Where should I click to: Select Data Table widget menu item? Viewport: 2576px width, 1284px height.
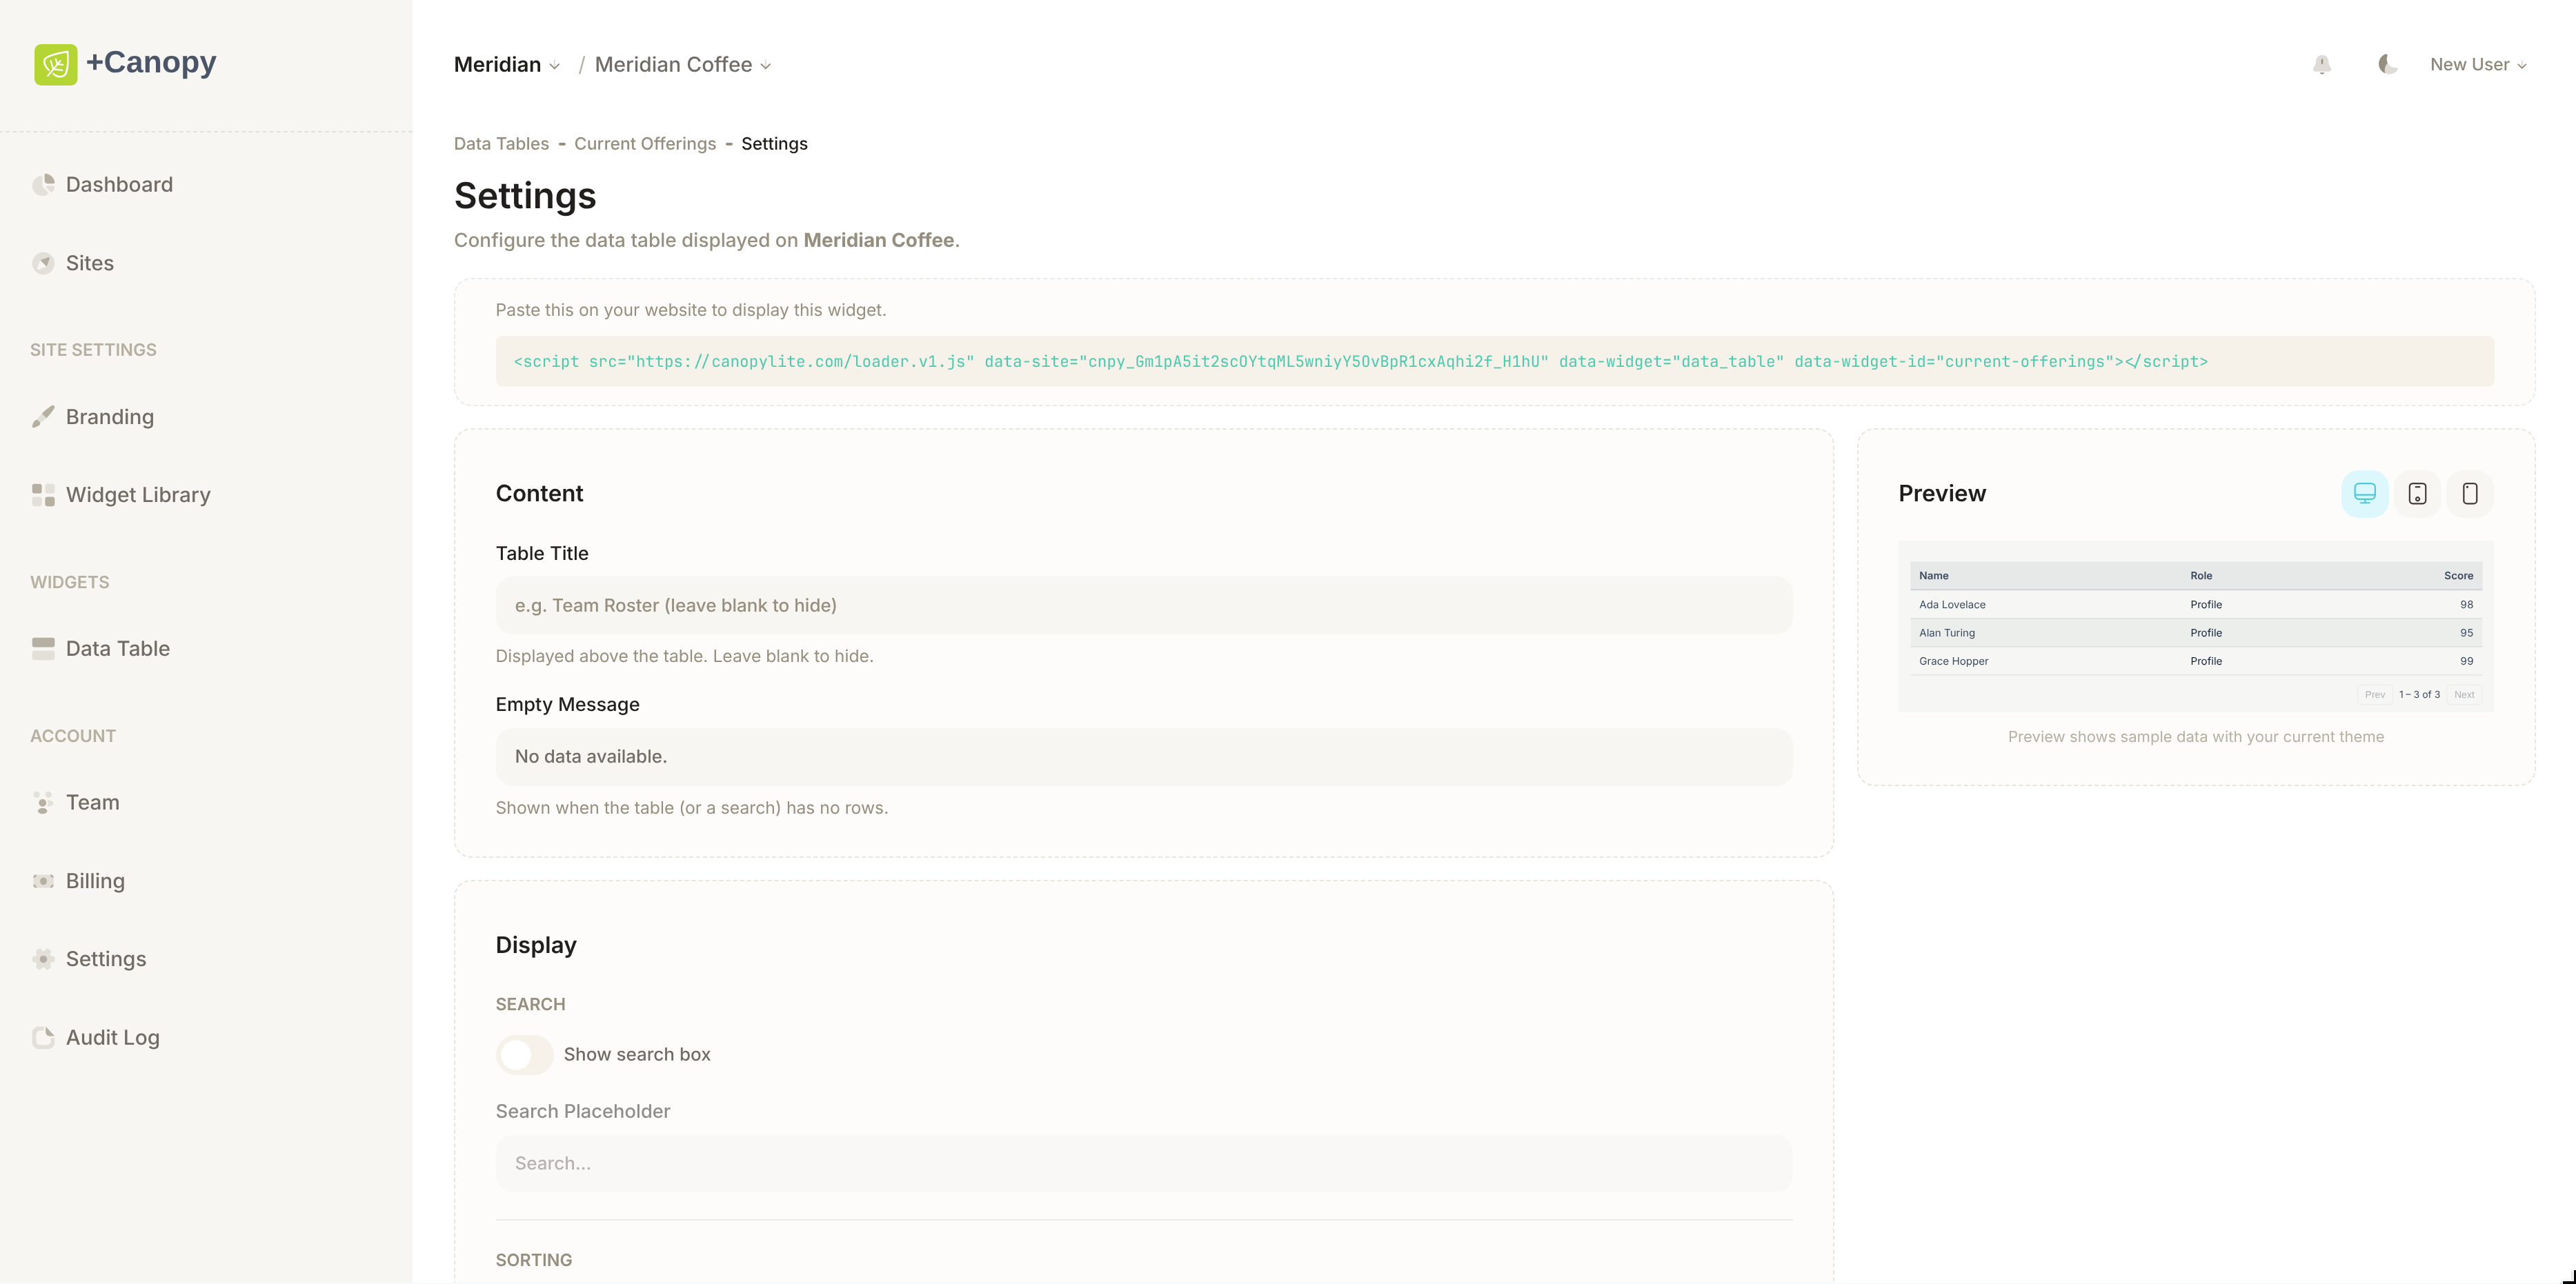tap(118, 648)
